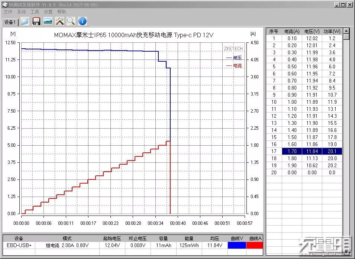The width and height of the screenshot is (355, 259).
Task: Select the 11.84 voltage cell in row 17
Action: coord(312,151)
